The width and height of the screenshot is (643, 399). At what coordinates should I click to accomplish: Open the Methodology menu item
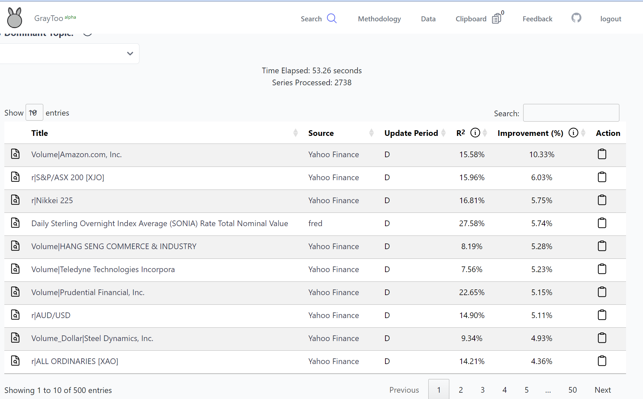pos(379,18)
